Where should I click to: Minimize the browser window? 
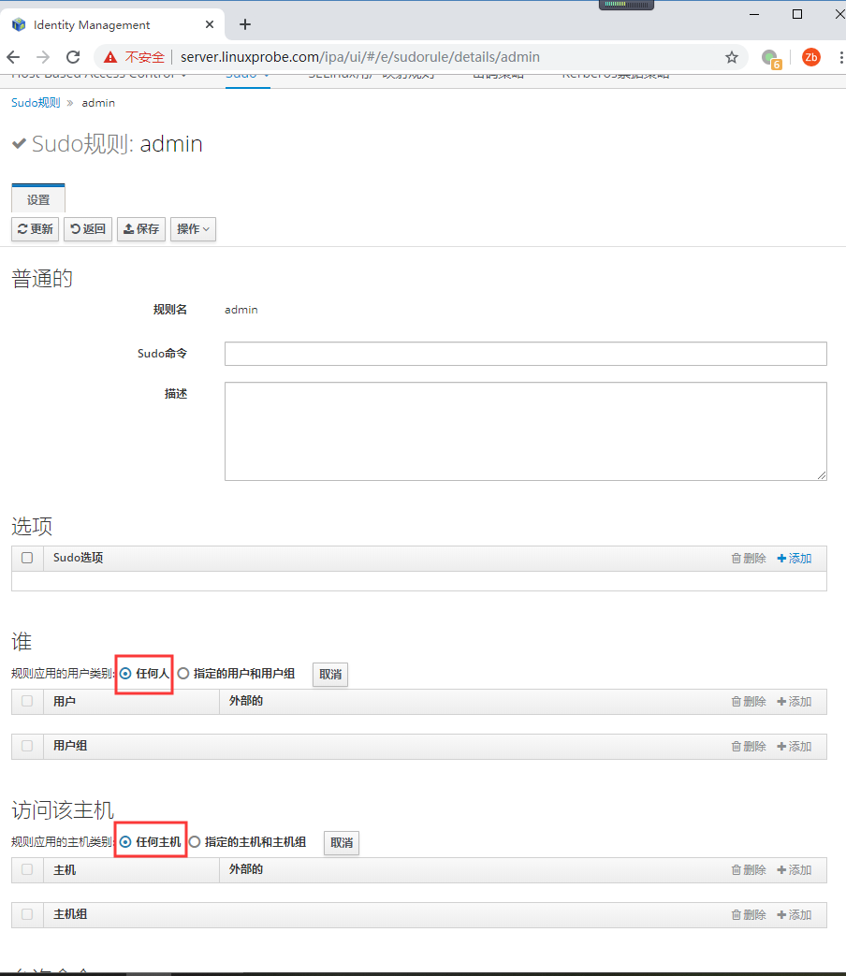tap(754, 14)
